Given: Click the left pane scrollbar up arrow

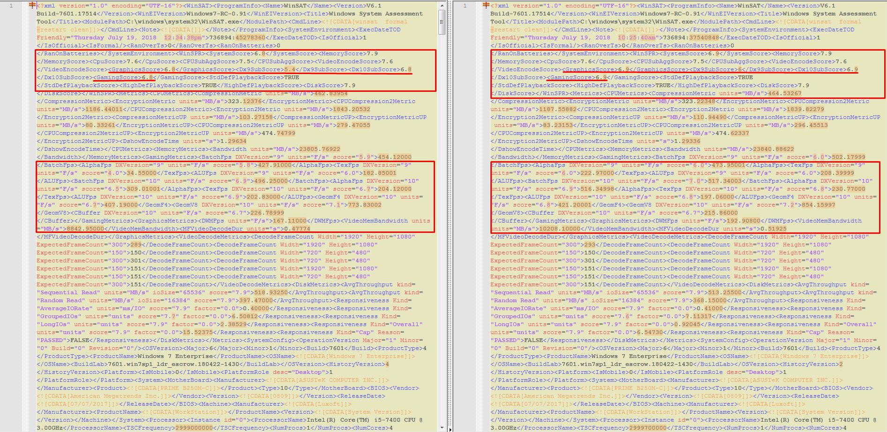Looking at the screenshot, I should 442,5.
